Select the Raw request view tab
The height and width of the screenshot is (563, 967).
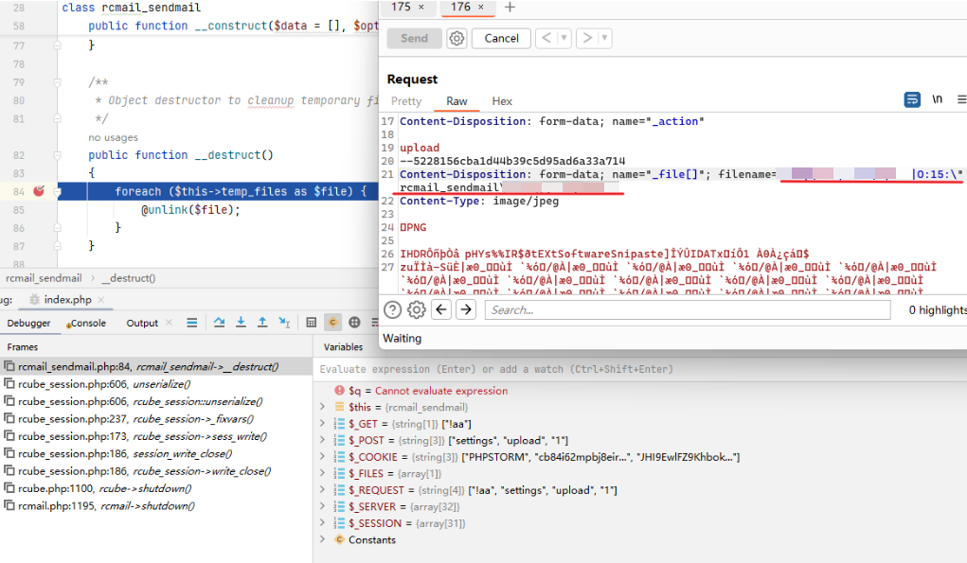pyautogui.click(x=457, y=101)
